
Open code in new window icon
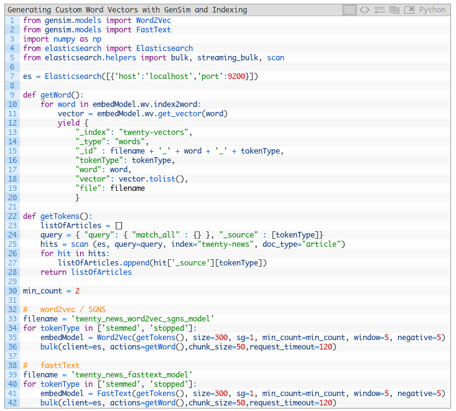[409, 10]
